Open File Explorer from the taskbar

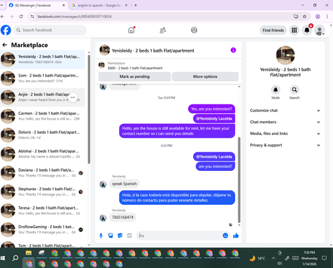[29, 253]
